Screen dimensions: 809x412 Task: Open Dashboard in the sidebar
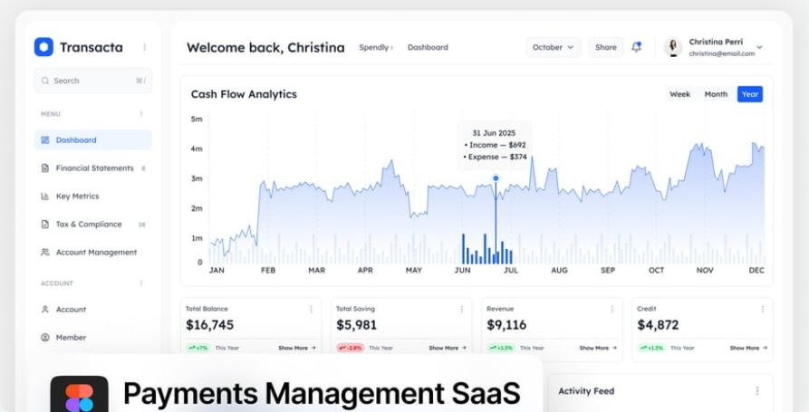click(x=93, y=139)
